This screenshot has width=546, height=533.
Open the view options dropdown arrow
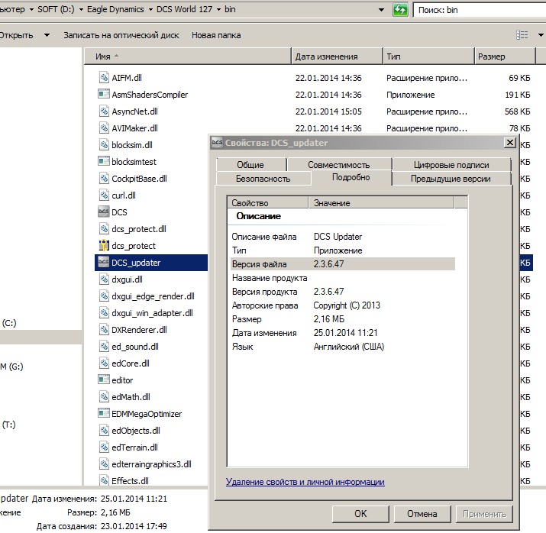point(541,35)
